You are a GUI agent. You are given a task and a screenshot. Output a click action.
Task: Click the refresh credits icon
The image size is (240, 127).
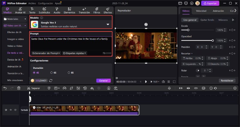pos(51,80)
